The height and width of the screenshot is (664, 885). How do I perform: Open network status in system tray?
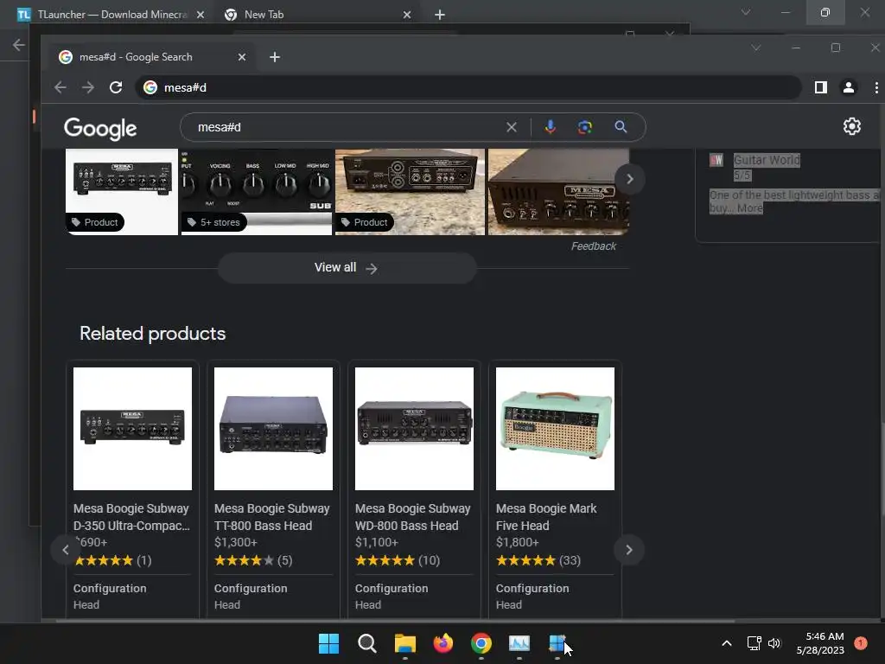click(x=754, y=643)
